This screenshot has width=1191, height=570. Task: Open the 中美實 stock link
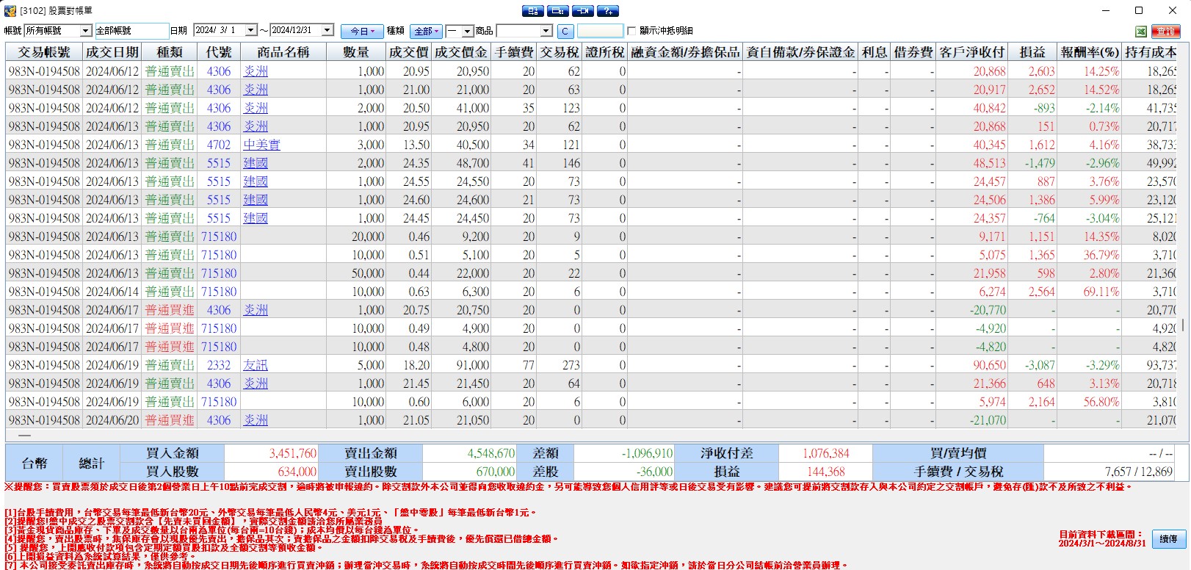[x=262, y=145]
